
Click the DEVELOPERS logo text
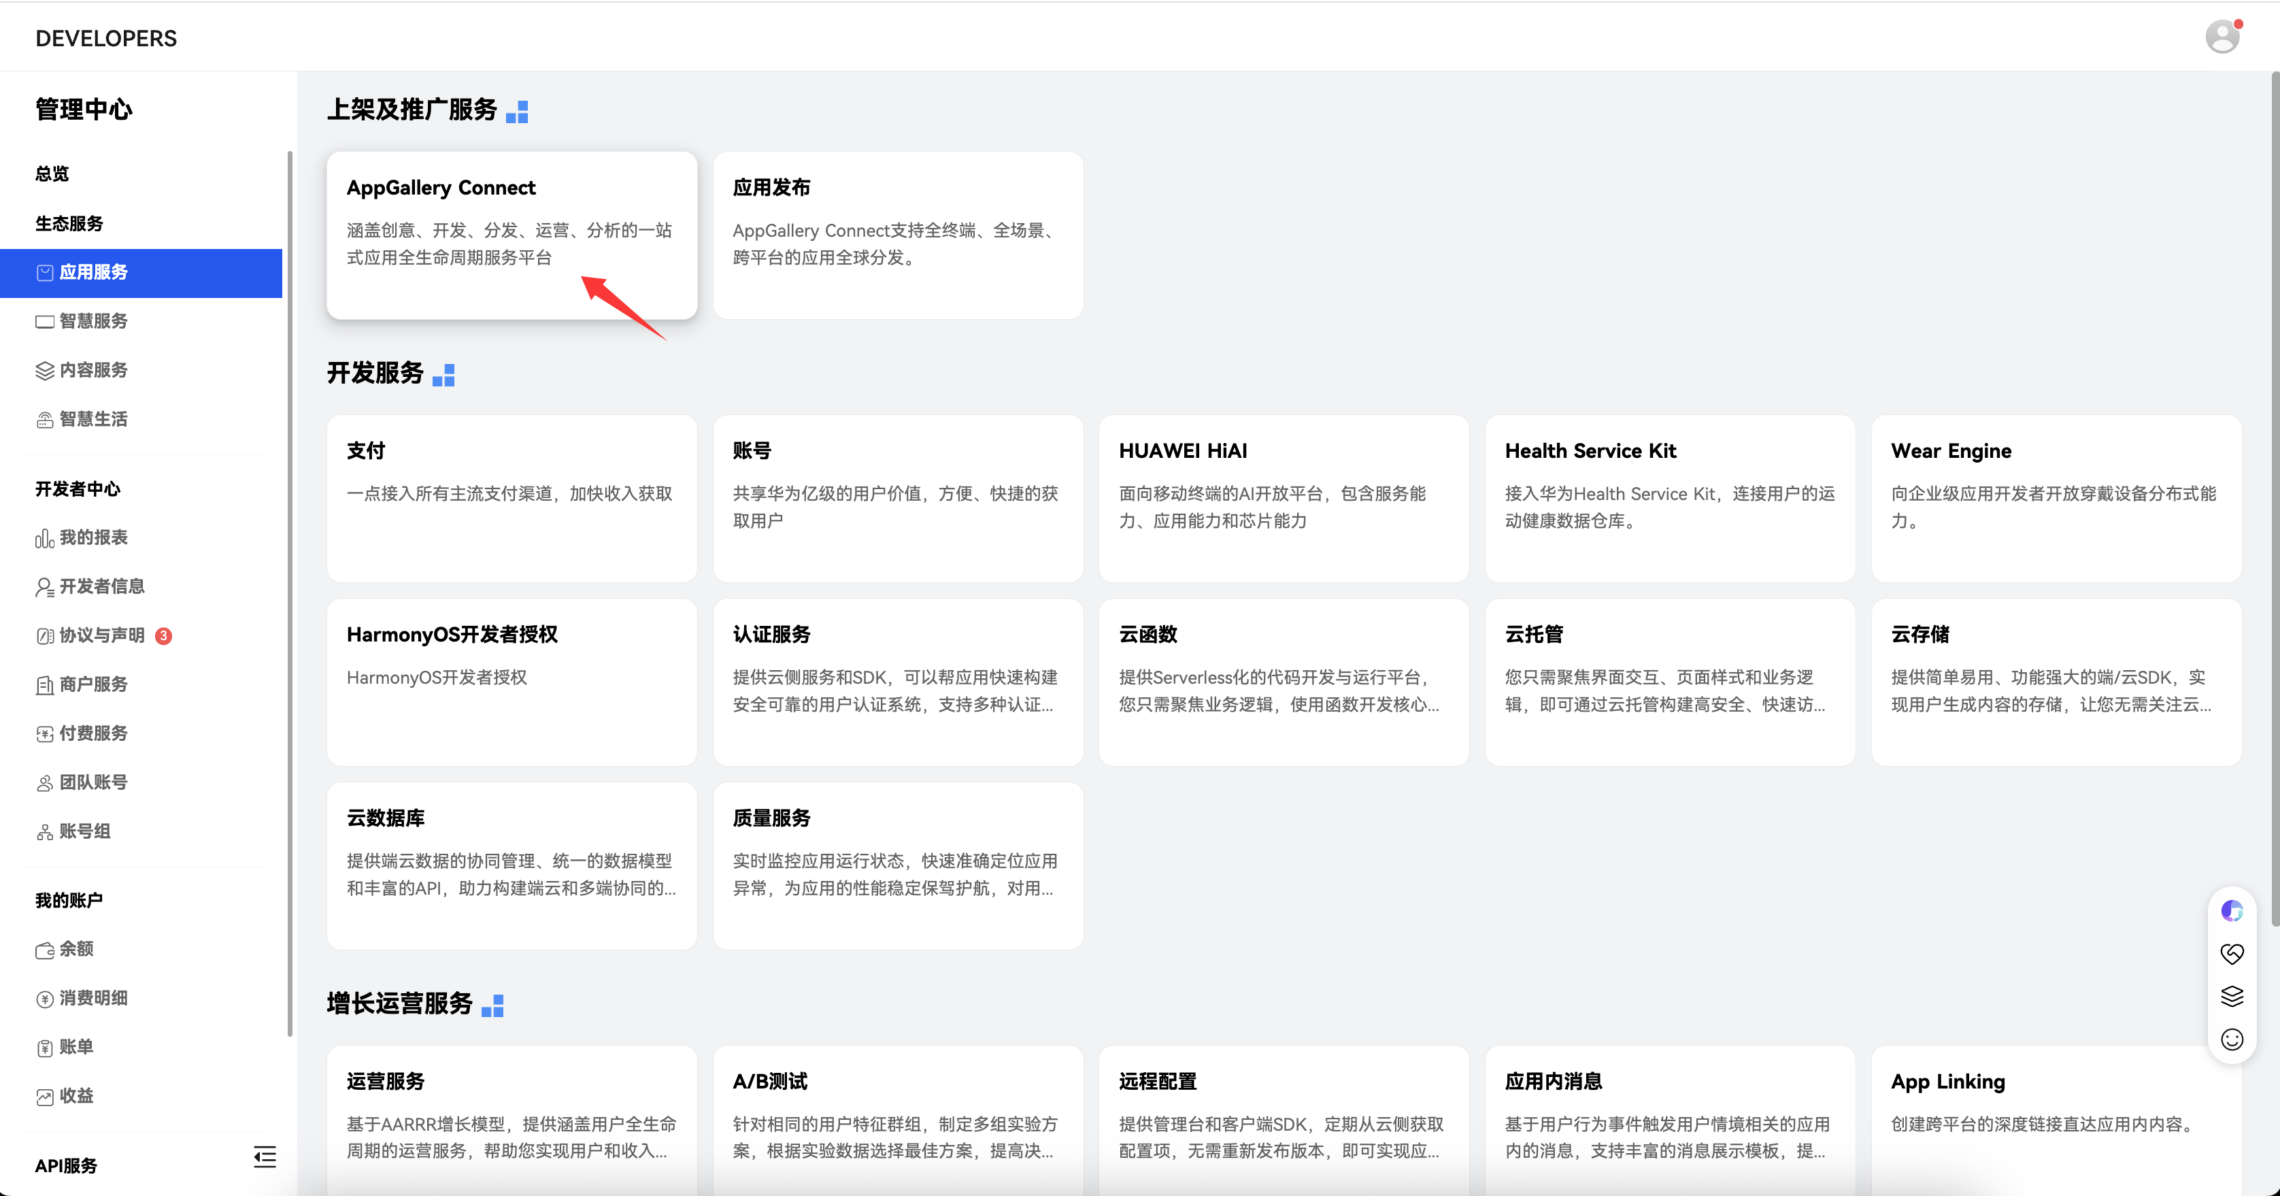tap(106, 38)
